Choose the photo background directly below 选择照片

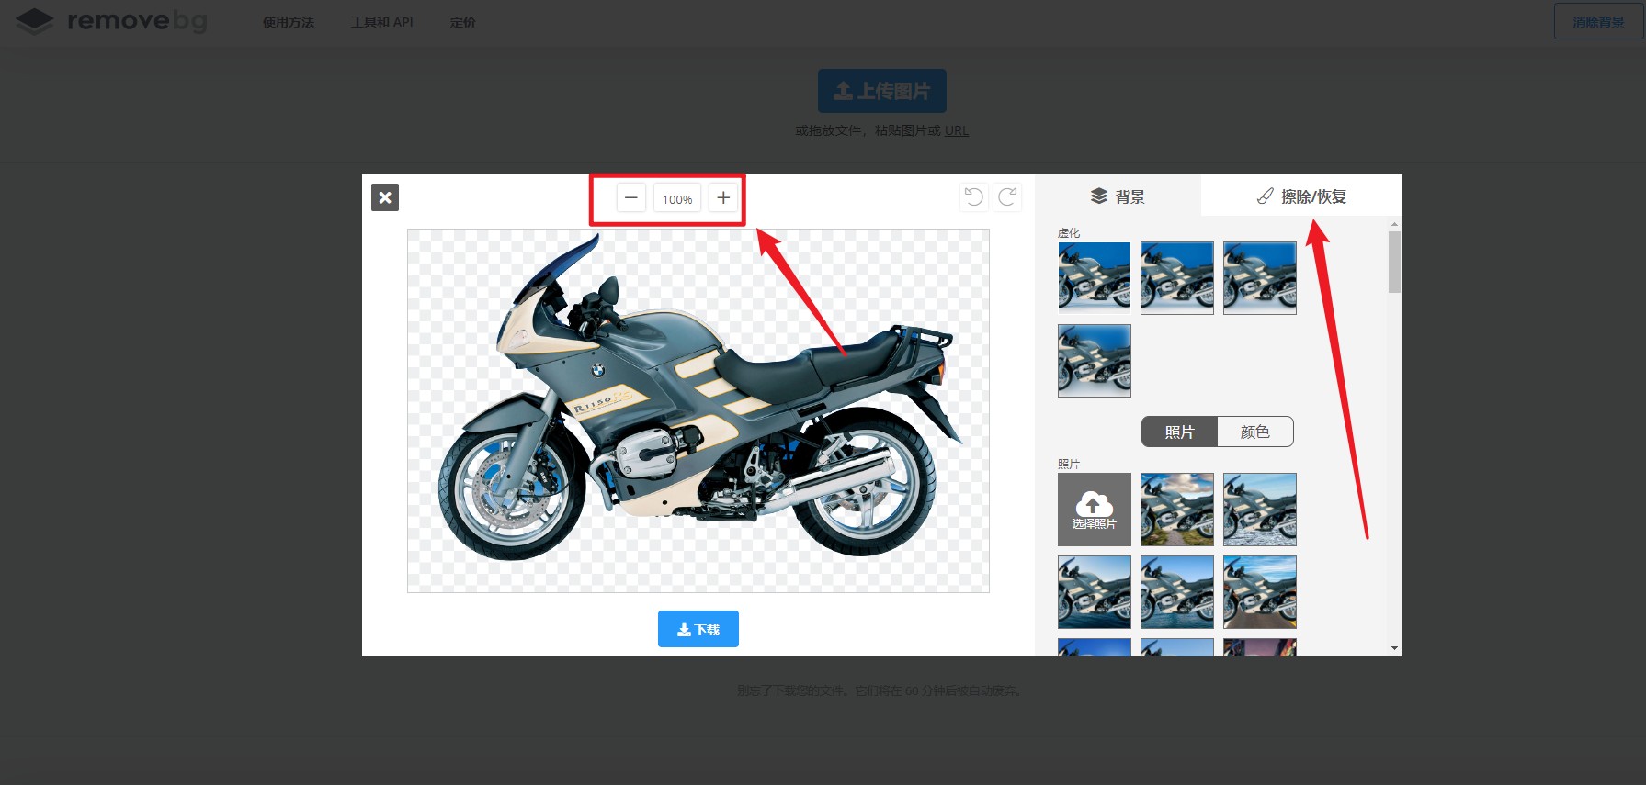pyautogui.click(x=1095, y=592)
